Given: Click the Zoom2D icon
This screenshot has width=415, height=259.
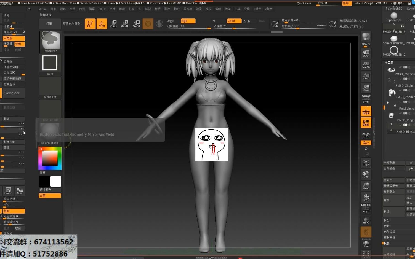Looking at the screenshot, I should pyautogui.click(x=366, y=65).
